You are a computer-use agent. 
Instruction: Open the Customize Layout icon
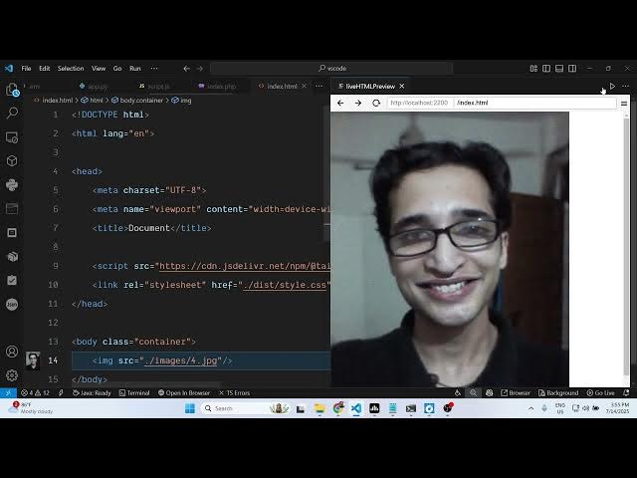[533, 69]
